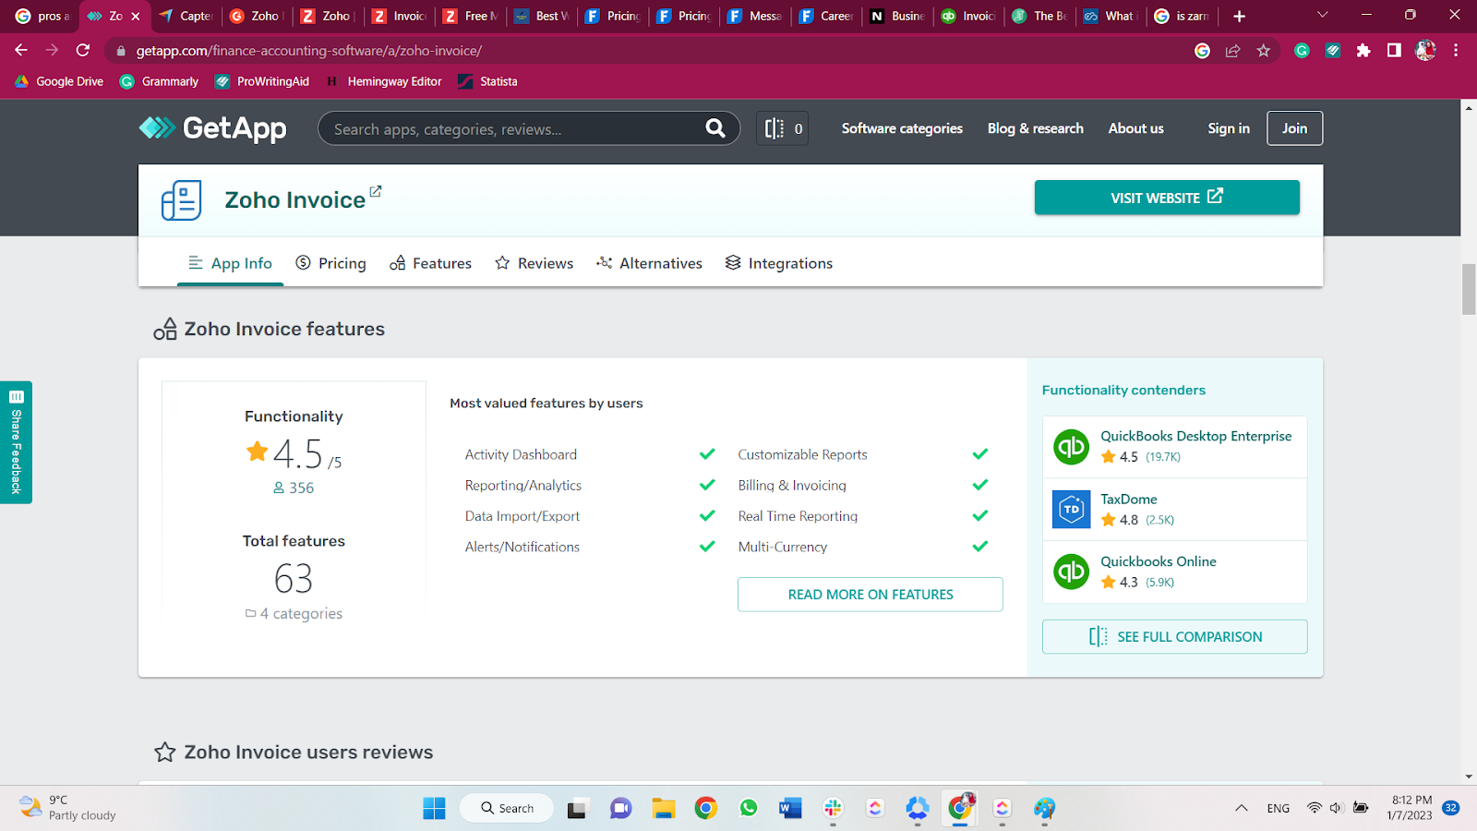Screen dimensions: 1477x831
Task: Click the external link icon beside Zoho Invoice
Action: [376, 191]
